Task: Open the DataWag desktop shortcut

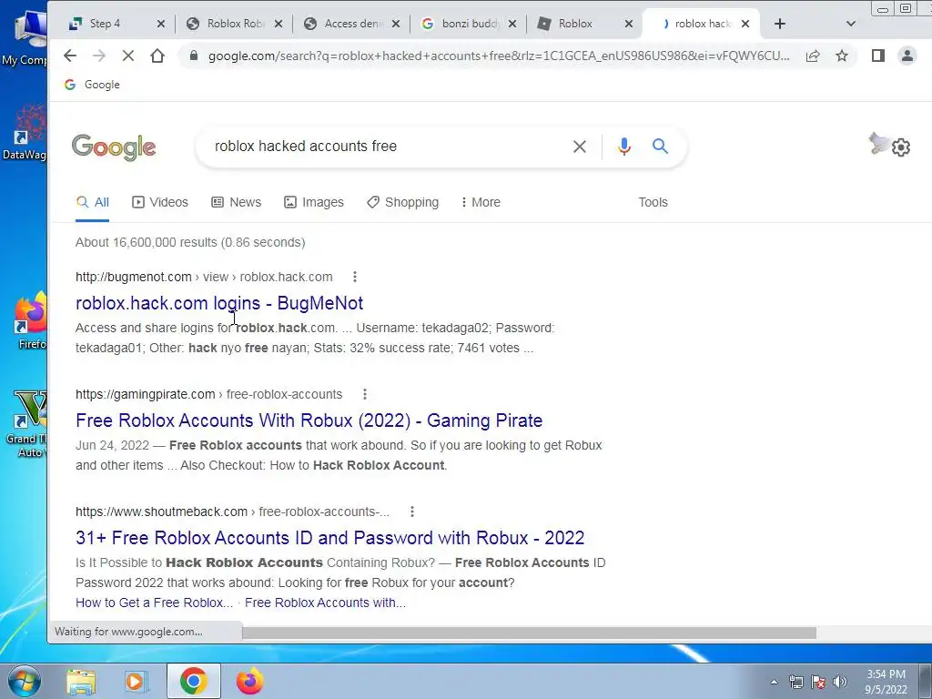Action: (x=25, y=132)
